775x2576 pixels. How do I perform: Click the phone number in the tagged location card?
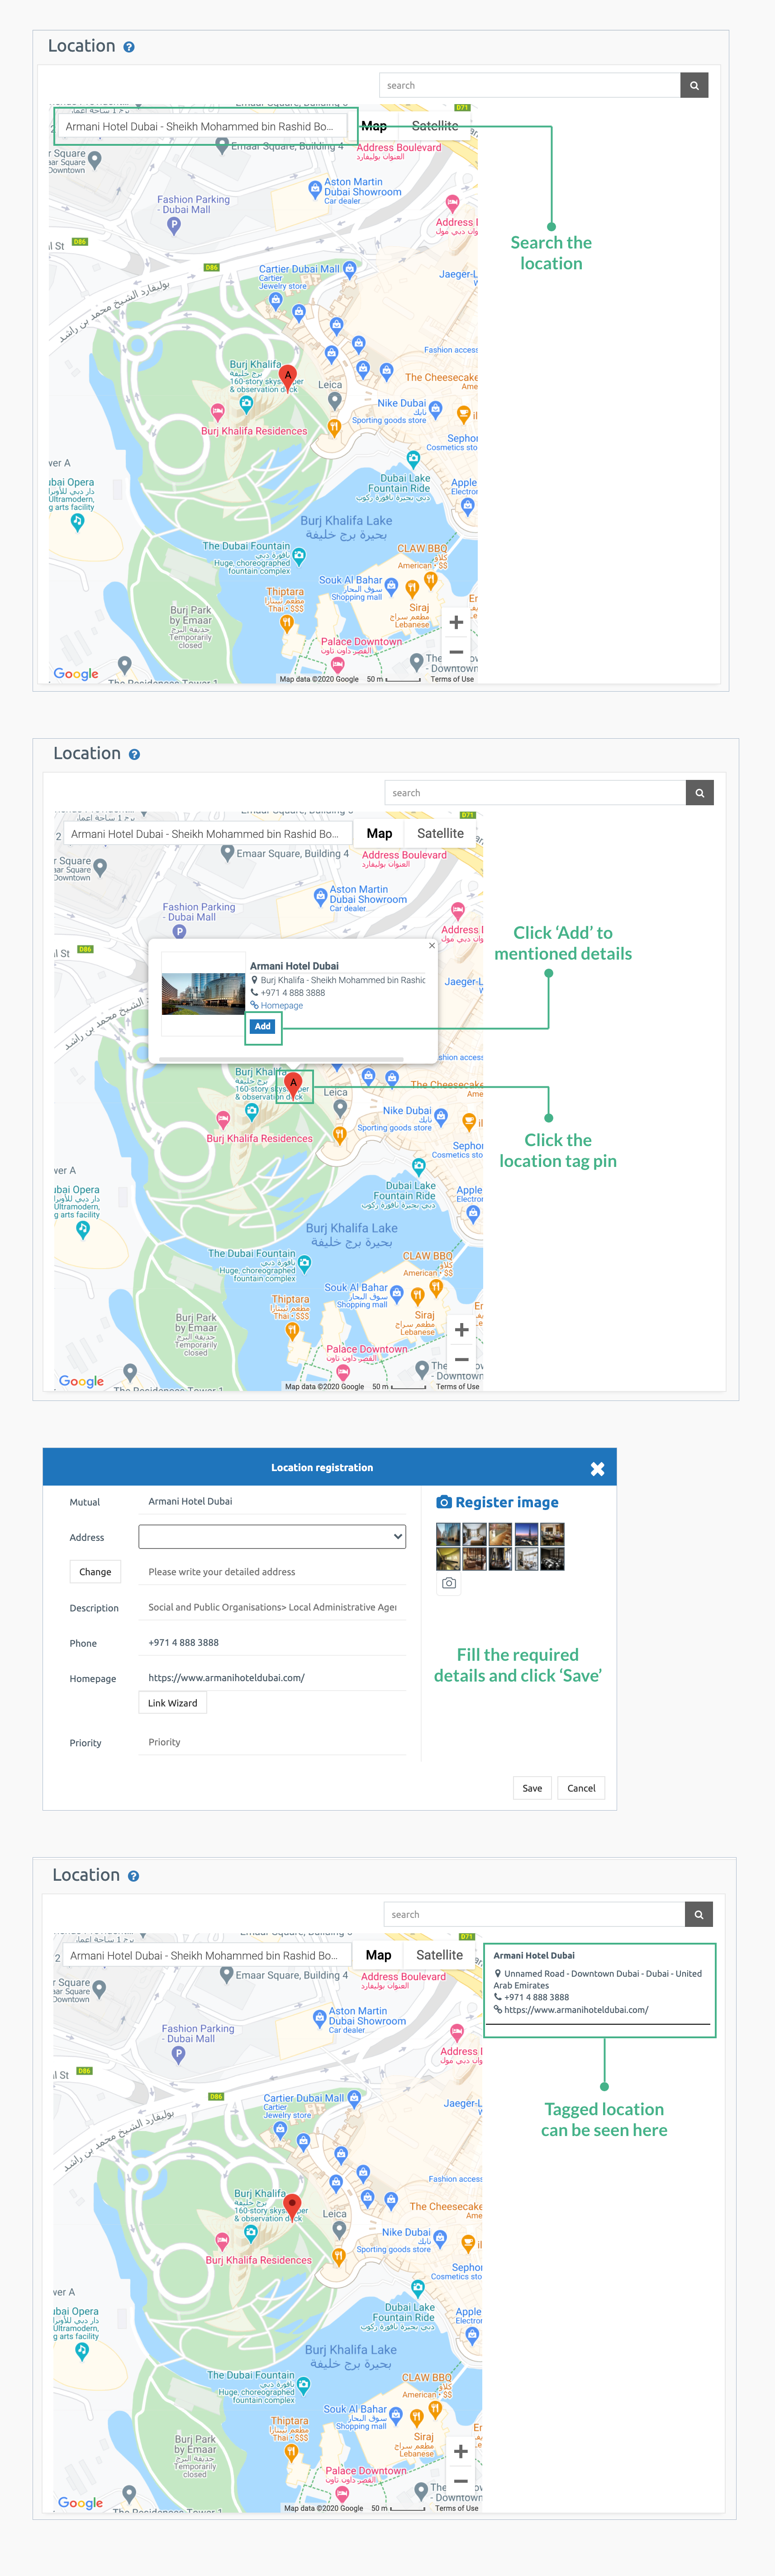tap(536, 1997)
